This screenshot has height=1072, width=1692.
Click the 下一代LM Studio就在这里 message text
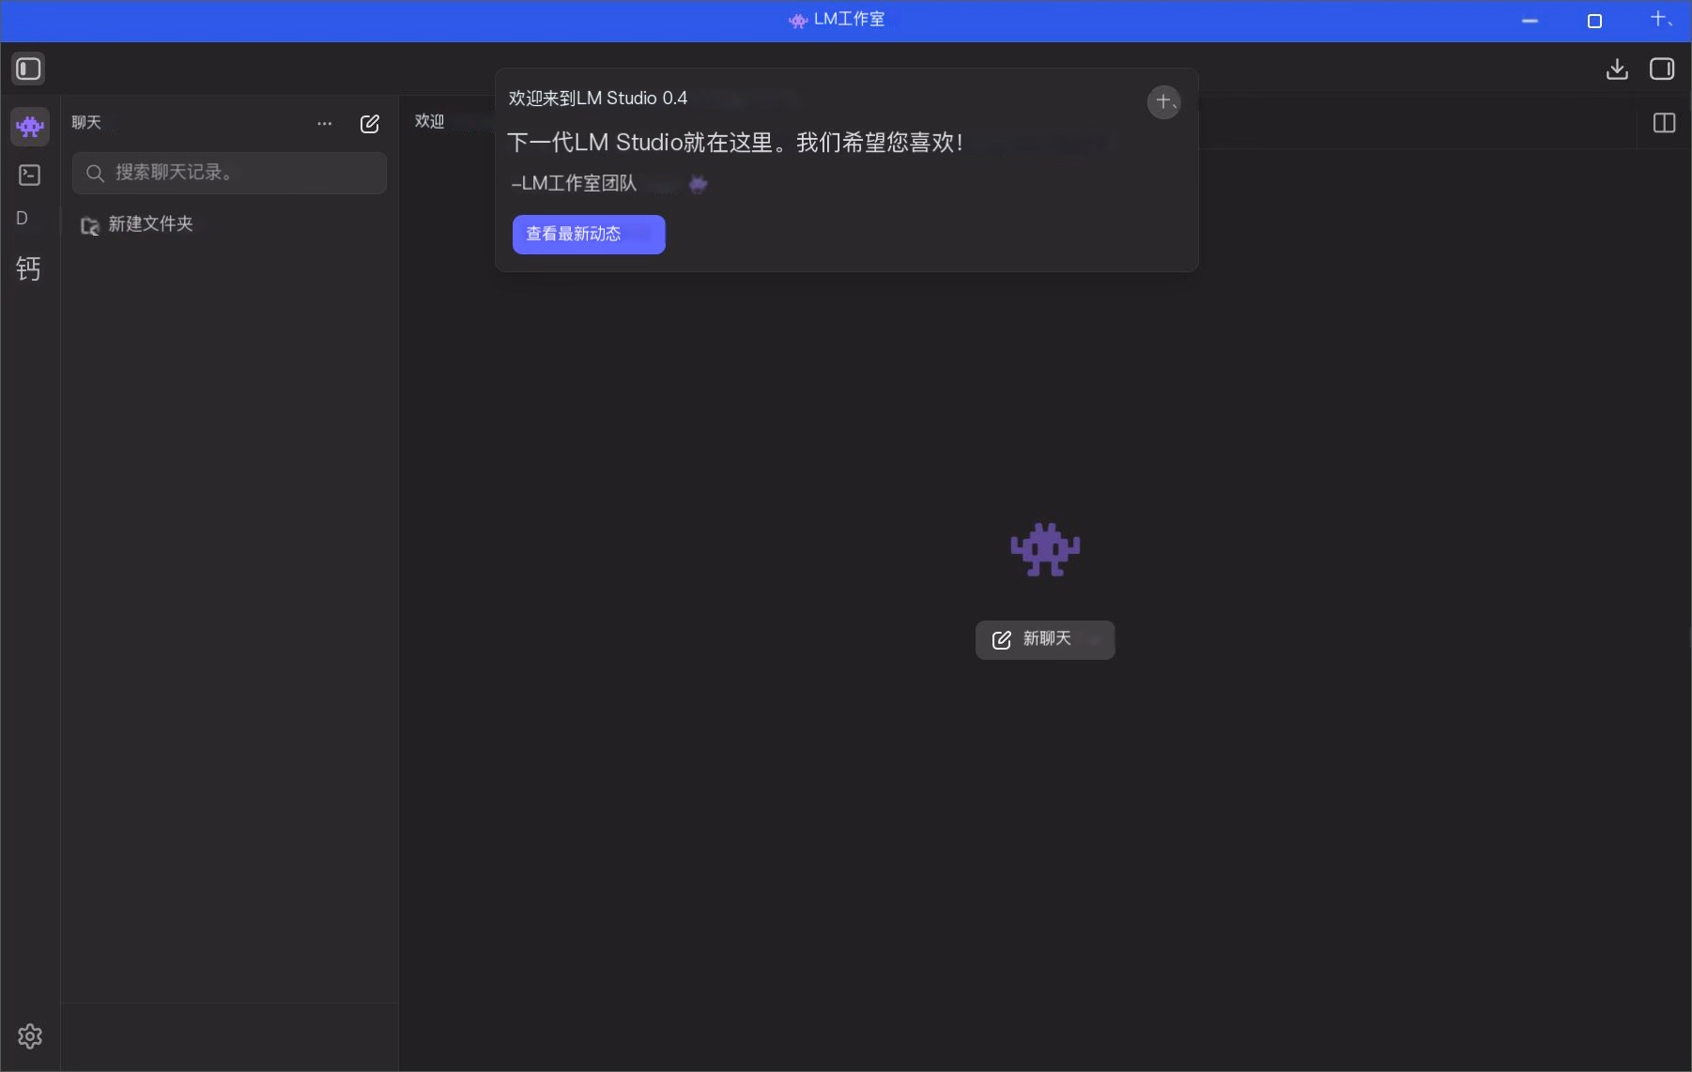[735, 143]
